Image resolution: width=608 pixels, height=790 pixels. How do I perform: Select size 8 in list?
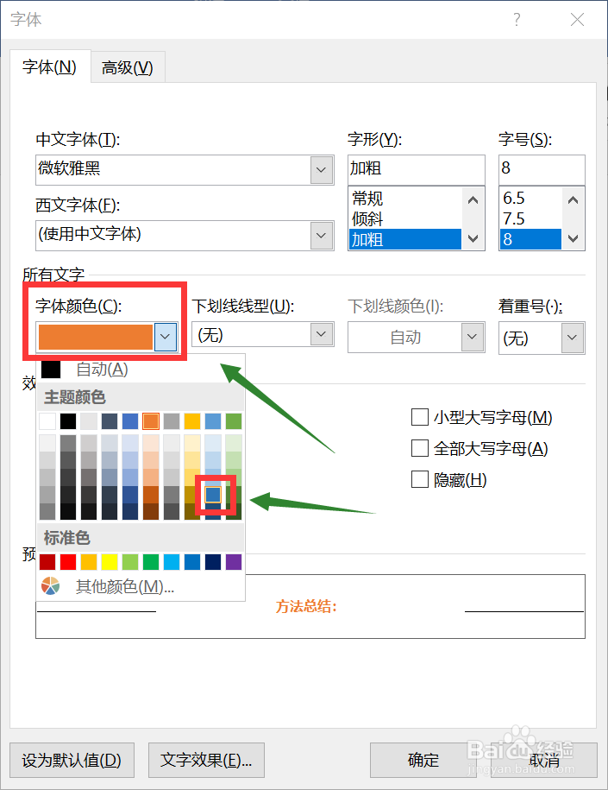point(530,239)
